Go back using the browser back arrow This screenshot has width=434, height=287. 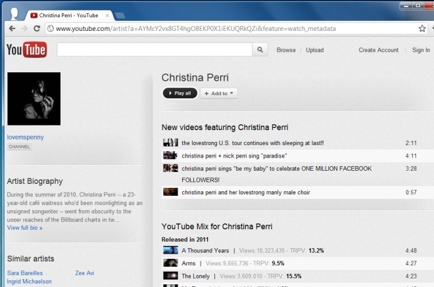[x=12, y=28]
